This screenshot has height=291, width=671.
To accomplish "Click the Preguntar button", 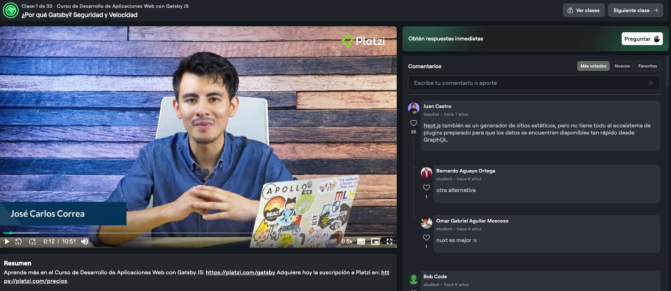I will (642, 39).
